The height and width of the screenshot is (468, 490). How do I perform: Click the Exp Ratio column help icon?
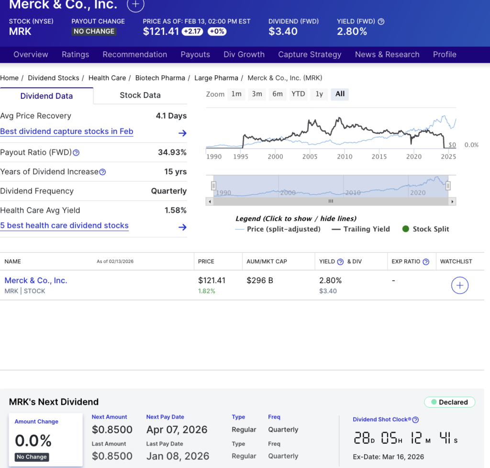pos(426,262)
